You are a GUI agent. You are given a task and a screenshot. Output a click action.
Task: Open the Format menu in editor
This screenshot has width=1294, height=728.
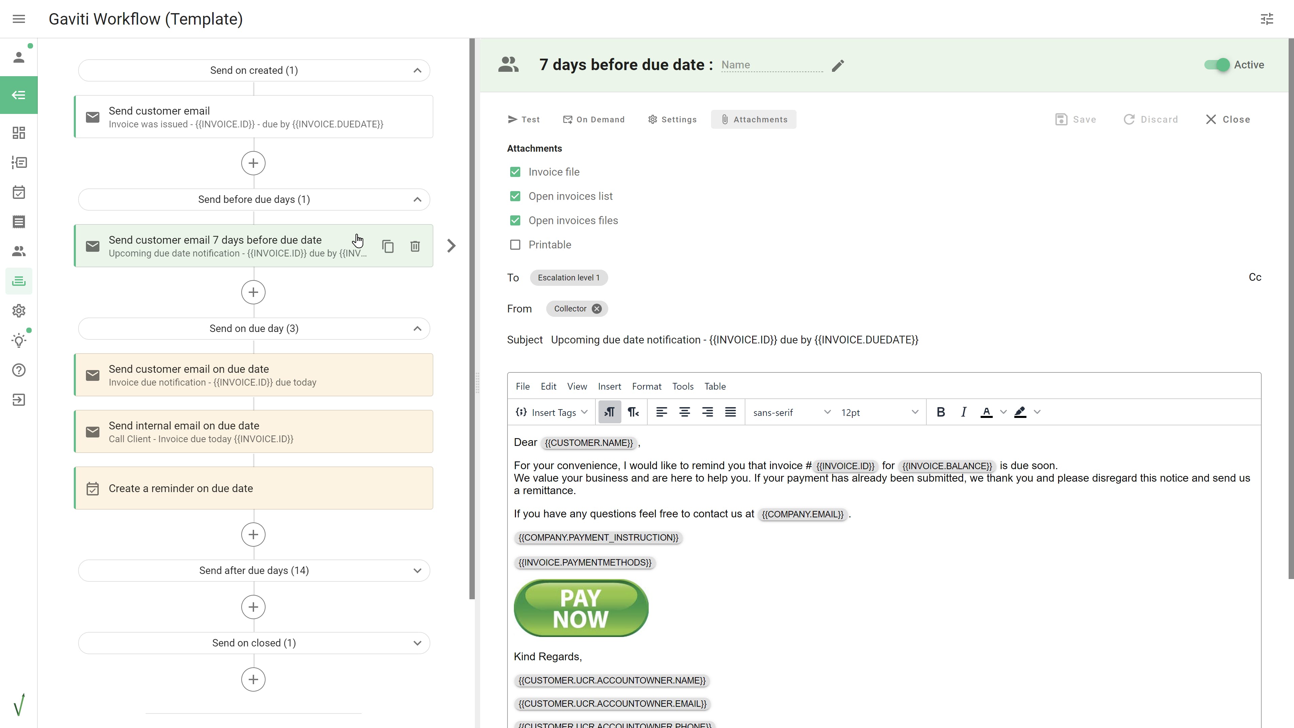pyautogui.click(x=646, y=386)
